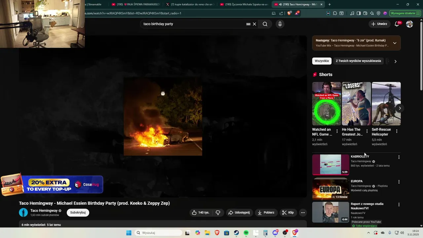Open the browser media control music note

(352, 13)
